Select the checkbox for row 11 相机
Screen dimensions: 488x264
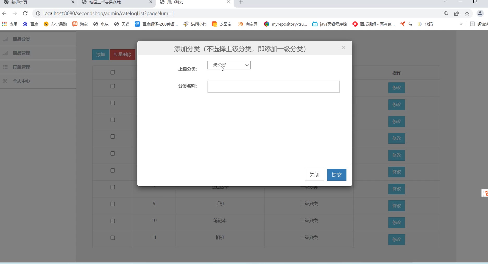coord(113,238)
